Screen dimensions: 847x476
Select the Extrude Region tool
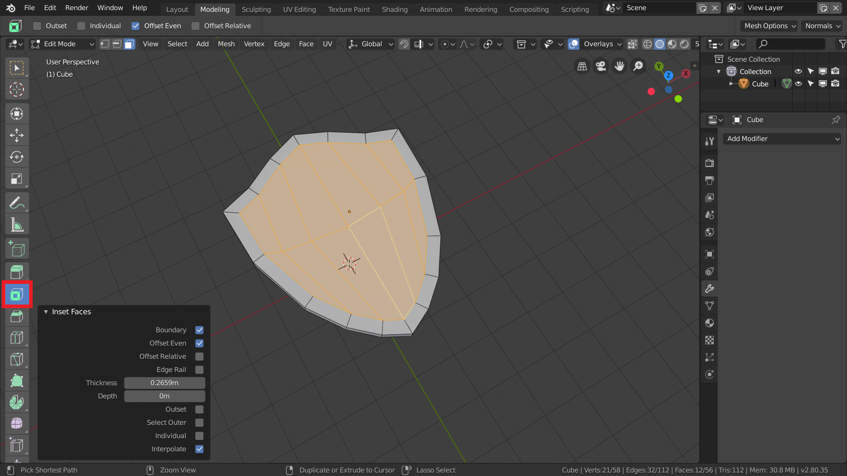pos(17,272)
